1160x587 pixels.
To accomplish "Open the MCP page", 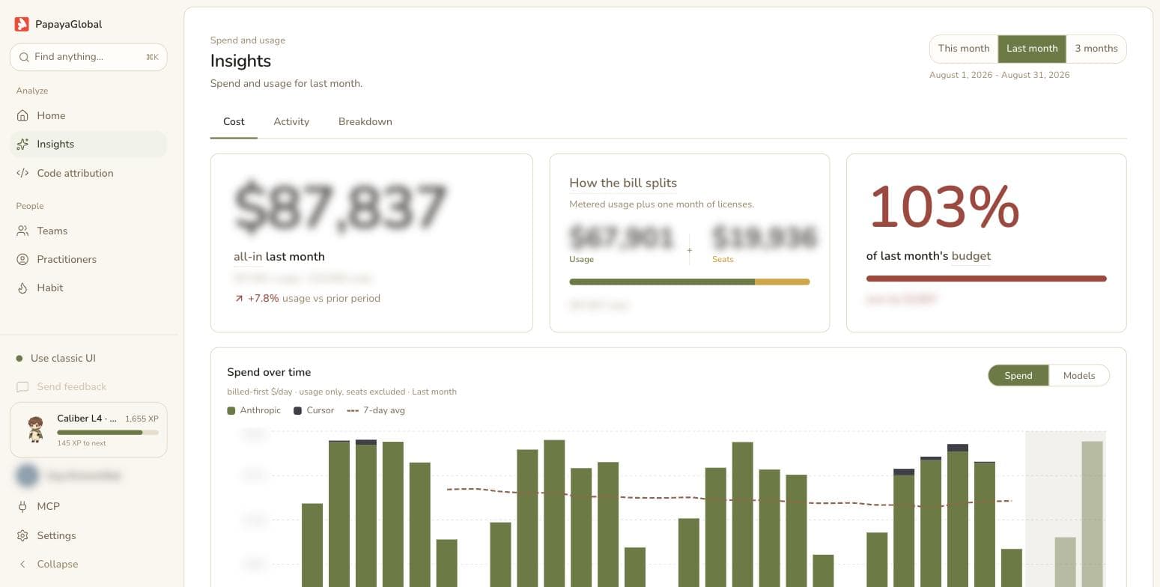I will (x=88, y=506).
